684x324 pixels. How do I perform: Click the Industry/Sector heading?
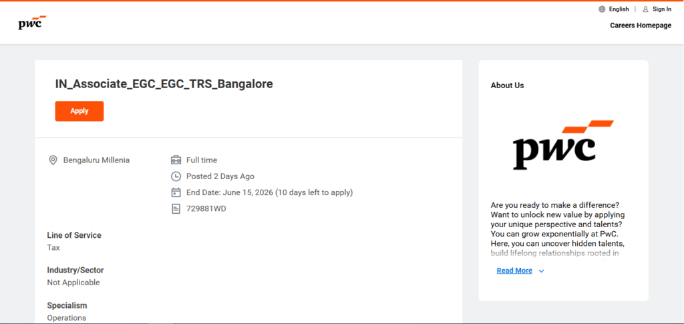click(x=75, y=270)
